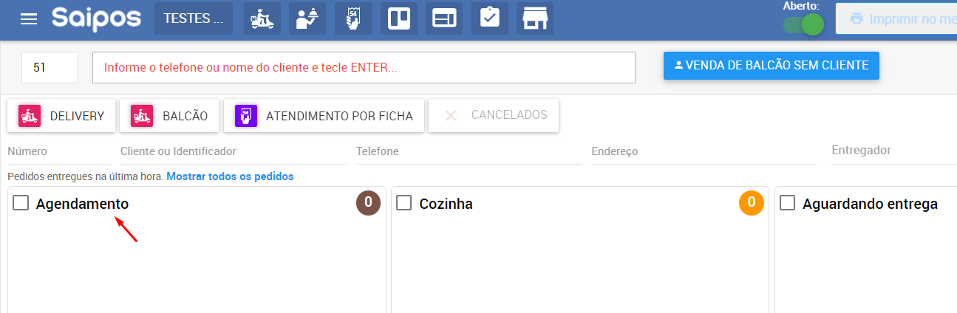Open the ticket receipt icon in top bar

point(353,18)
